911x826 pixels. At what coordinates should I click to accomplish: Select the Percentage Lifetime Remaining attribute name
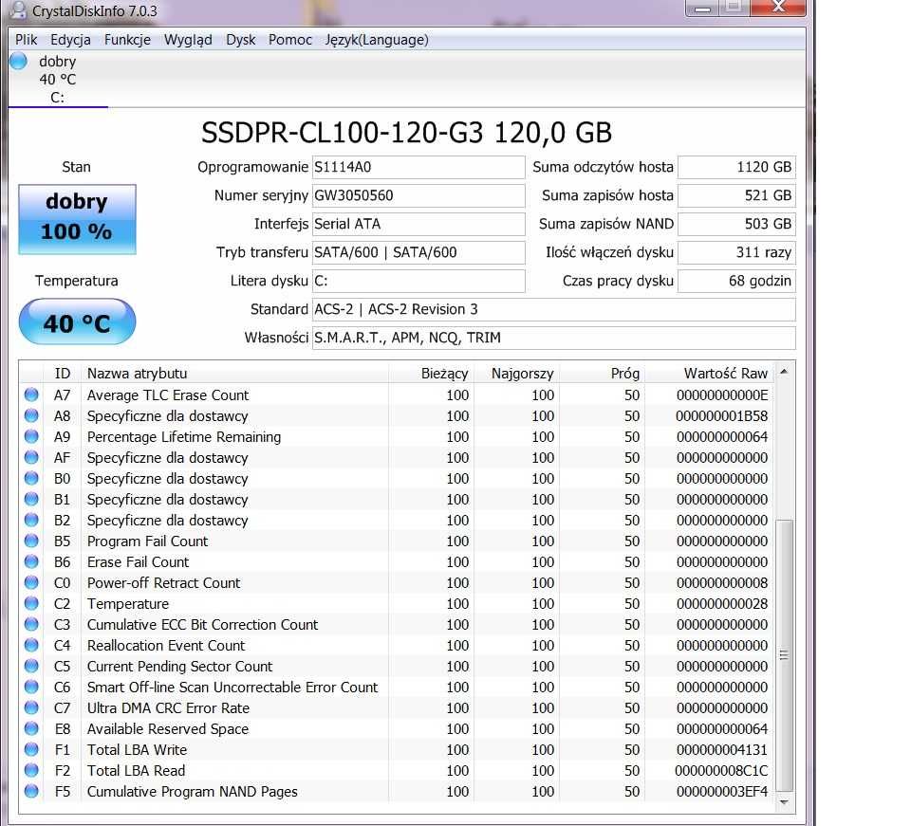pos(183,437)
